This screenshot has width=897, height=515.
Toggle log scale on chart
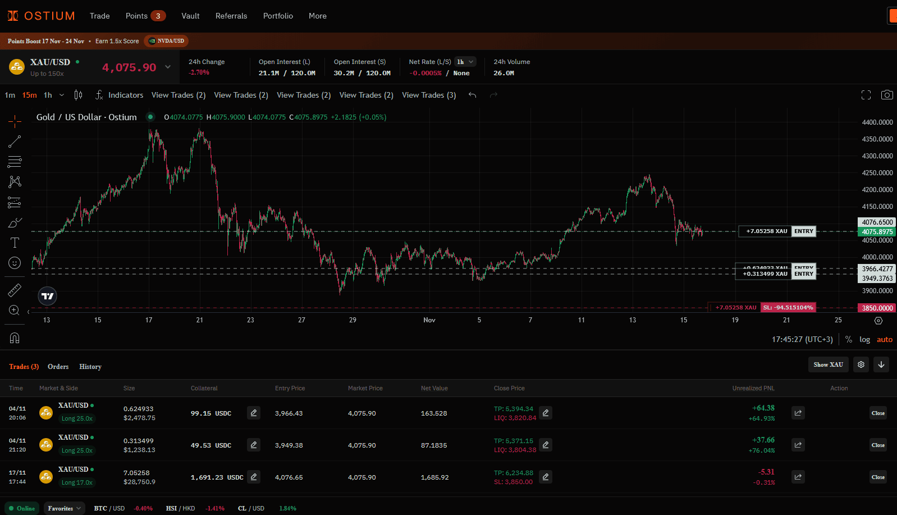(864, 339)
